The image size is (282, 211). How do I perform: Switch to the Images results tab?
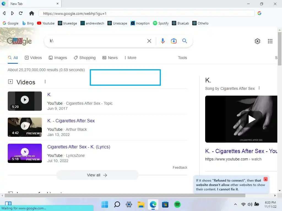[58, 58]
